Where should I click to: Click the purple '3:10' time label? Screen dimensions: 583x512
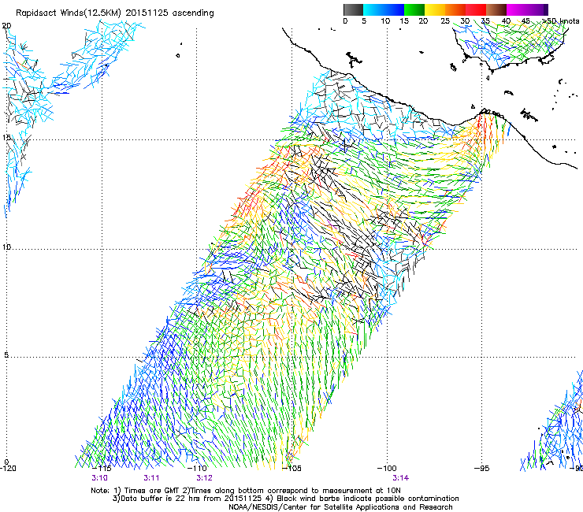[x=99, y=478]
